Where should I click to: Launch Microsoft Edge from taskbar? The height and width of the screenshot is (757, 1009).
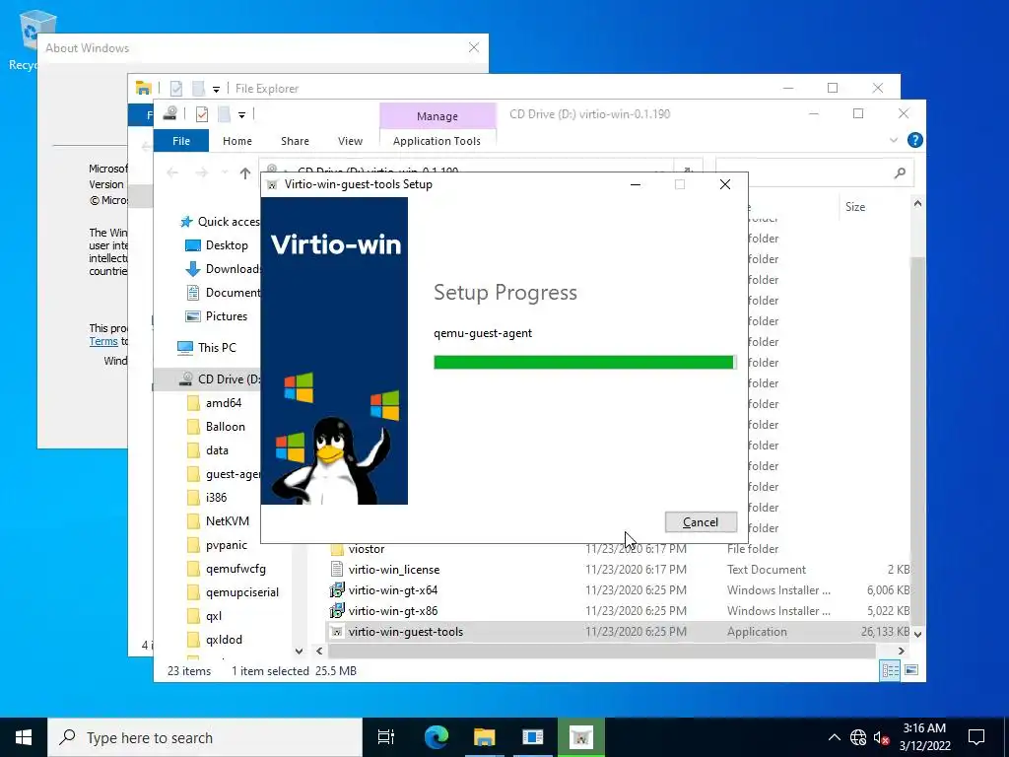[437, 737]
